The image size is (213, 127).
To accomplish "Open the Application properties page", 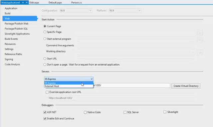I will pos(11,8).
